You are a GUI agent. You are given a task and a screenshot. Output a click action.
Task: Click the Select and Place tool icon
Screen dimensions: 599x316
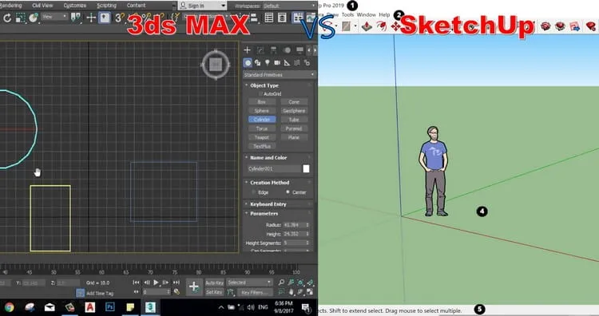click(34, 18)
